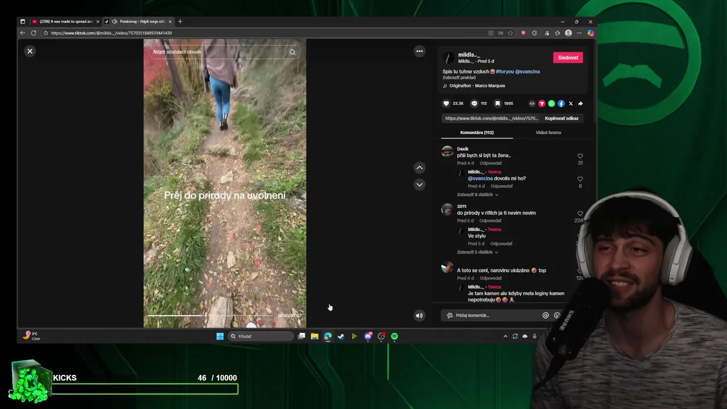Share via the red send-to-friends icon
Screen dimensions: 727x409
click(x=541, y=103)
